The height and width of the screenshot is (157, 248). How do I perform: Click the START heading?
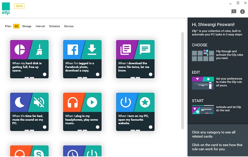(x=198, y=101)
